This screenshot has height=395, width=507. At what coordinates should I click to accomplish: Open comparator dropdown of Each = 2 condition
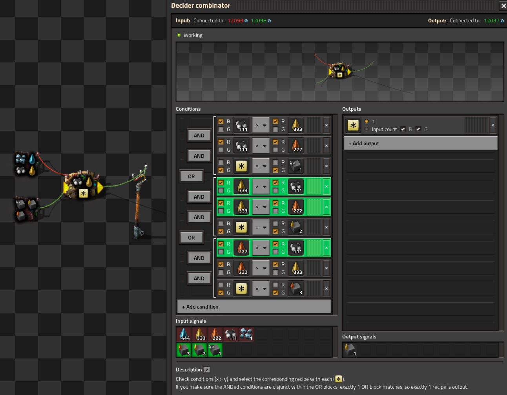coord(261,227)
